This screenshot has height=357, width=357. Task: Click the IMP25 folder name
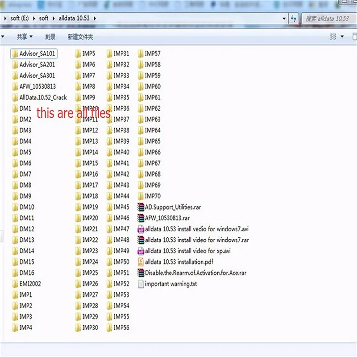point(90,273)
